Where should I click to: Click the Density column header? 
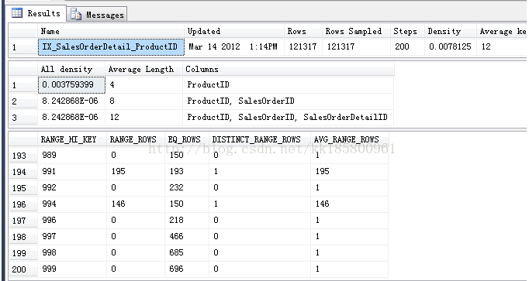click(x=451, y=31)
